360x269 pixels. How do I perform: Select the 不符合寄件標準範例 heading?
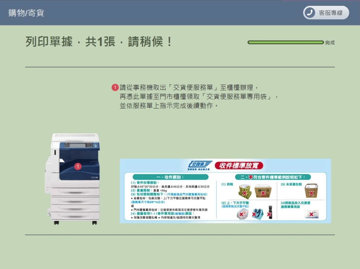(x=273, y=177)
